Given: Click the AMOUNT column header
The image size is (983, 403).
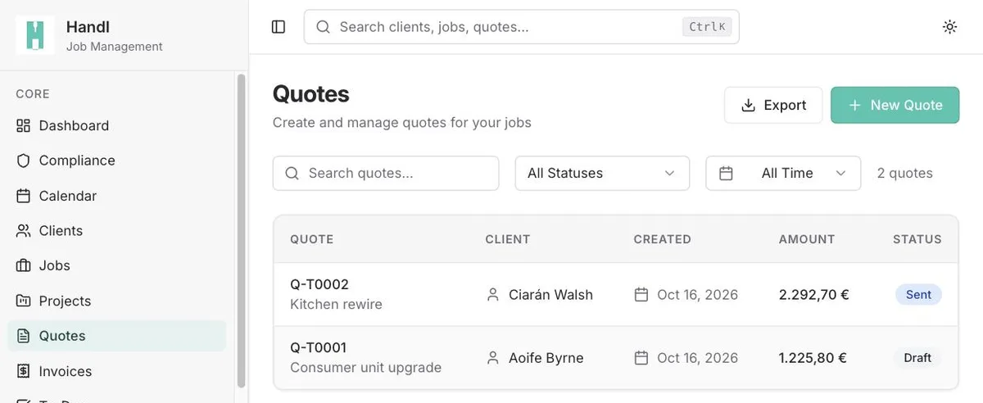Looking at the screenshot, I should [x=807, y=239].
